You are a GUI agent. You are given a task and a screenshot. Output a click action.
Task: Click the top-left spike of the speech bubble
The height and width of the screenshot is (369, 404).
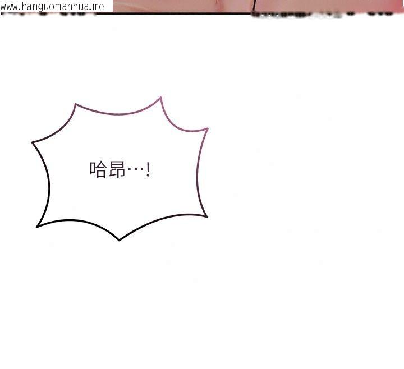pyautogui.click(x=76, y=104)
